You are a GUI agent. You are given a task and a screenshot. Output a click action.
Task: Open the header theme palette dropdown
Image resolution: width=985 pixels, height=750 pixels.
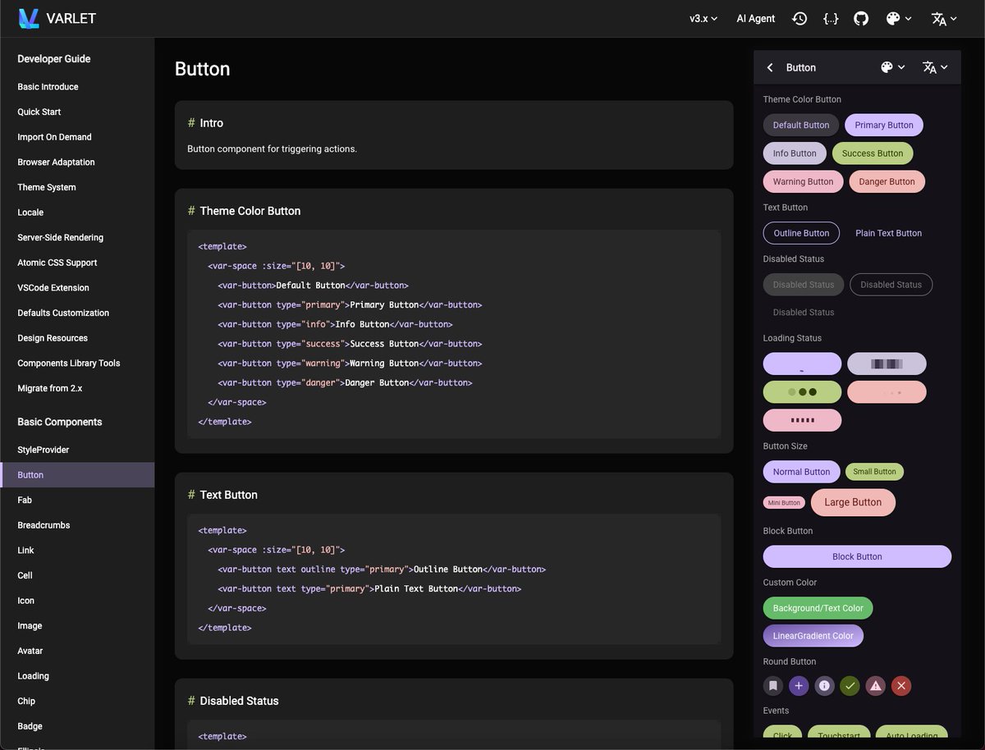[899, 18]
